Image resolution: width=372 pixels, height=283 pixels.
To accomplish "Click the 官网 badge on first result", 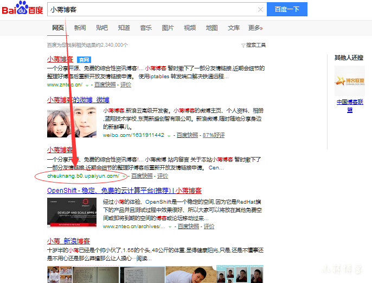I will 84,60.
